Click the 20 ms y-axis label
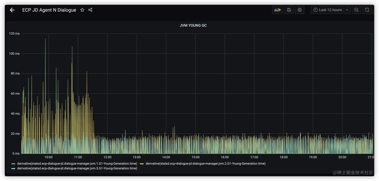 [x=15, y=134]
